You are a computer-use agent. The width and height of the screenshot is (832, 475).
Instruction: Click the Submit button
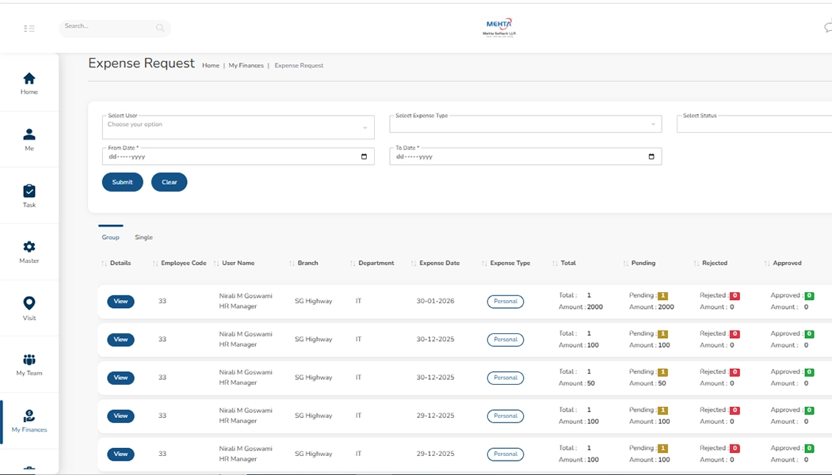[123, 182]
